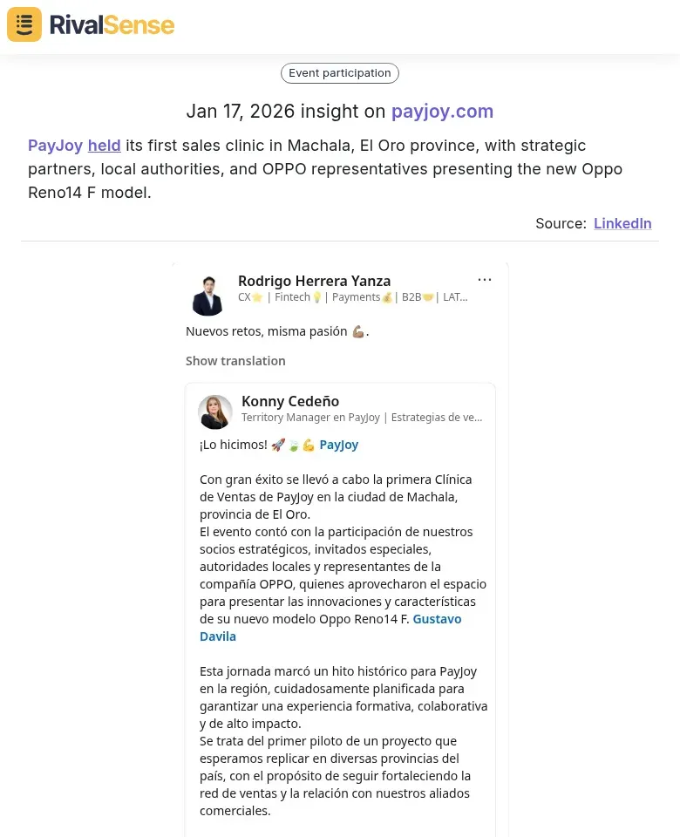Open the three-dot options menu on the post
This screenshot has height=837, width=680.
coord(485,279)
